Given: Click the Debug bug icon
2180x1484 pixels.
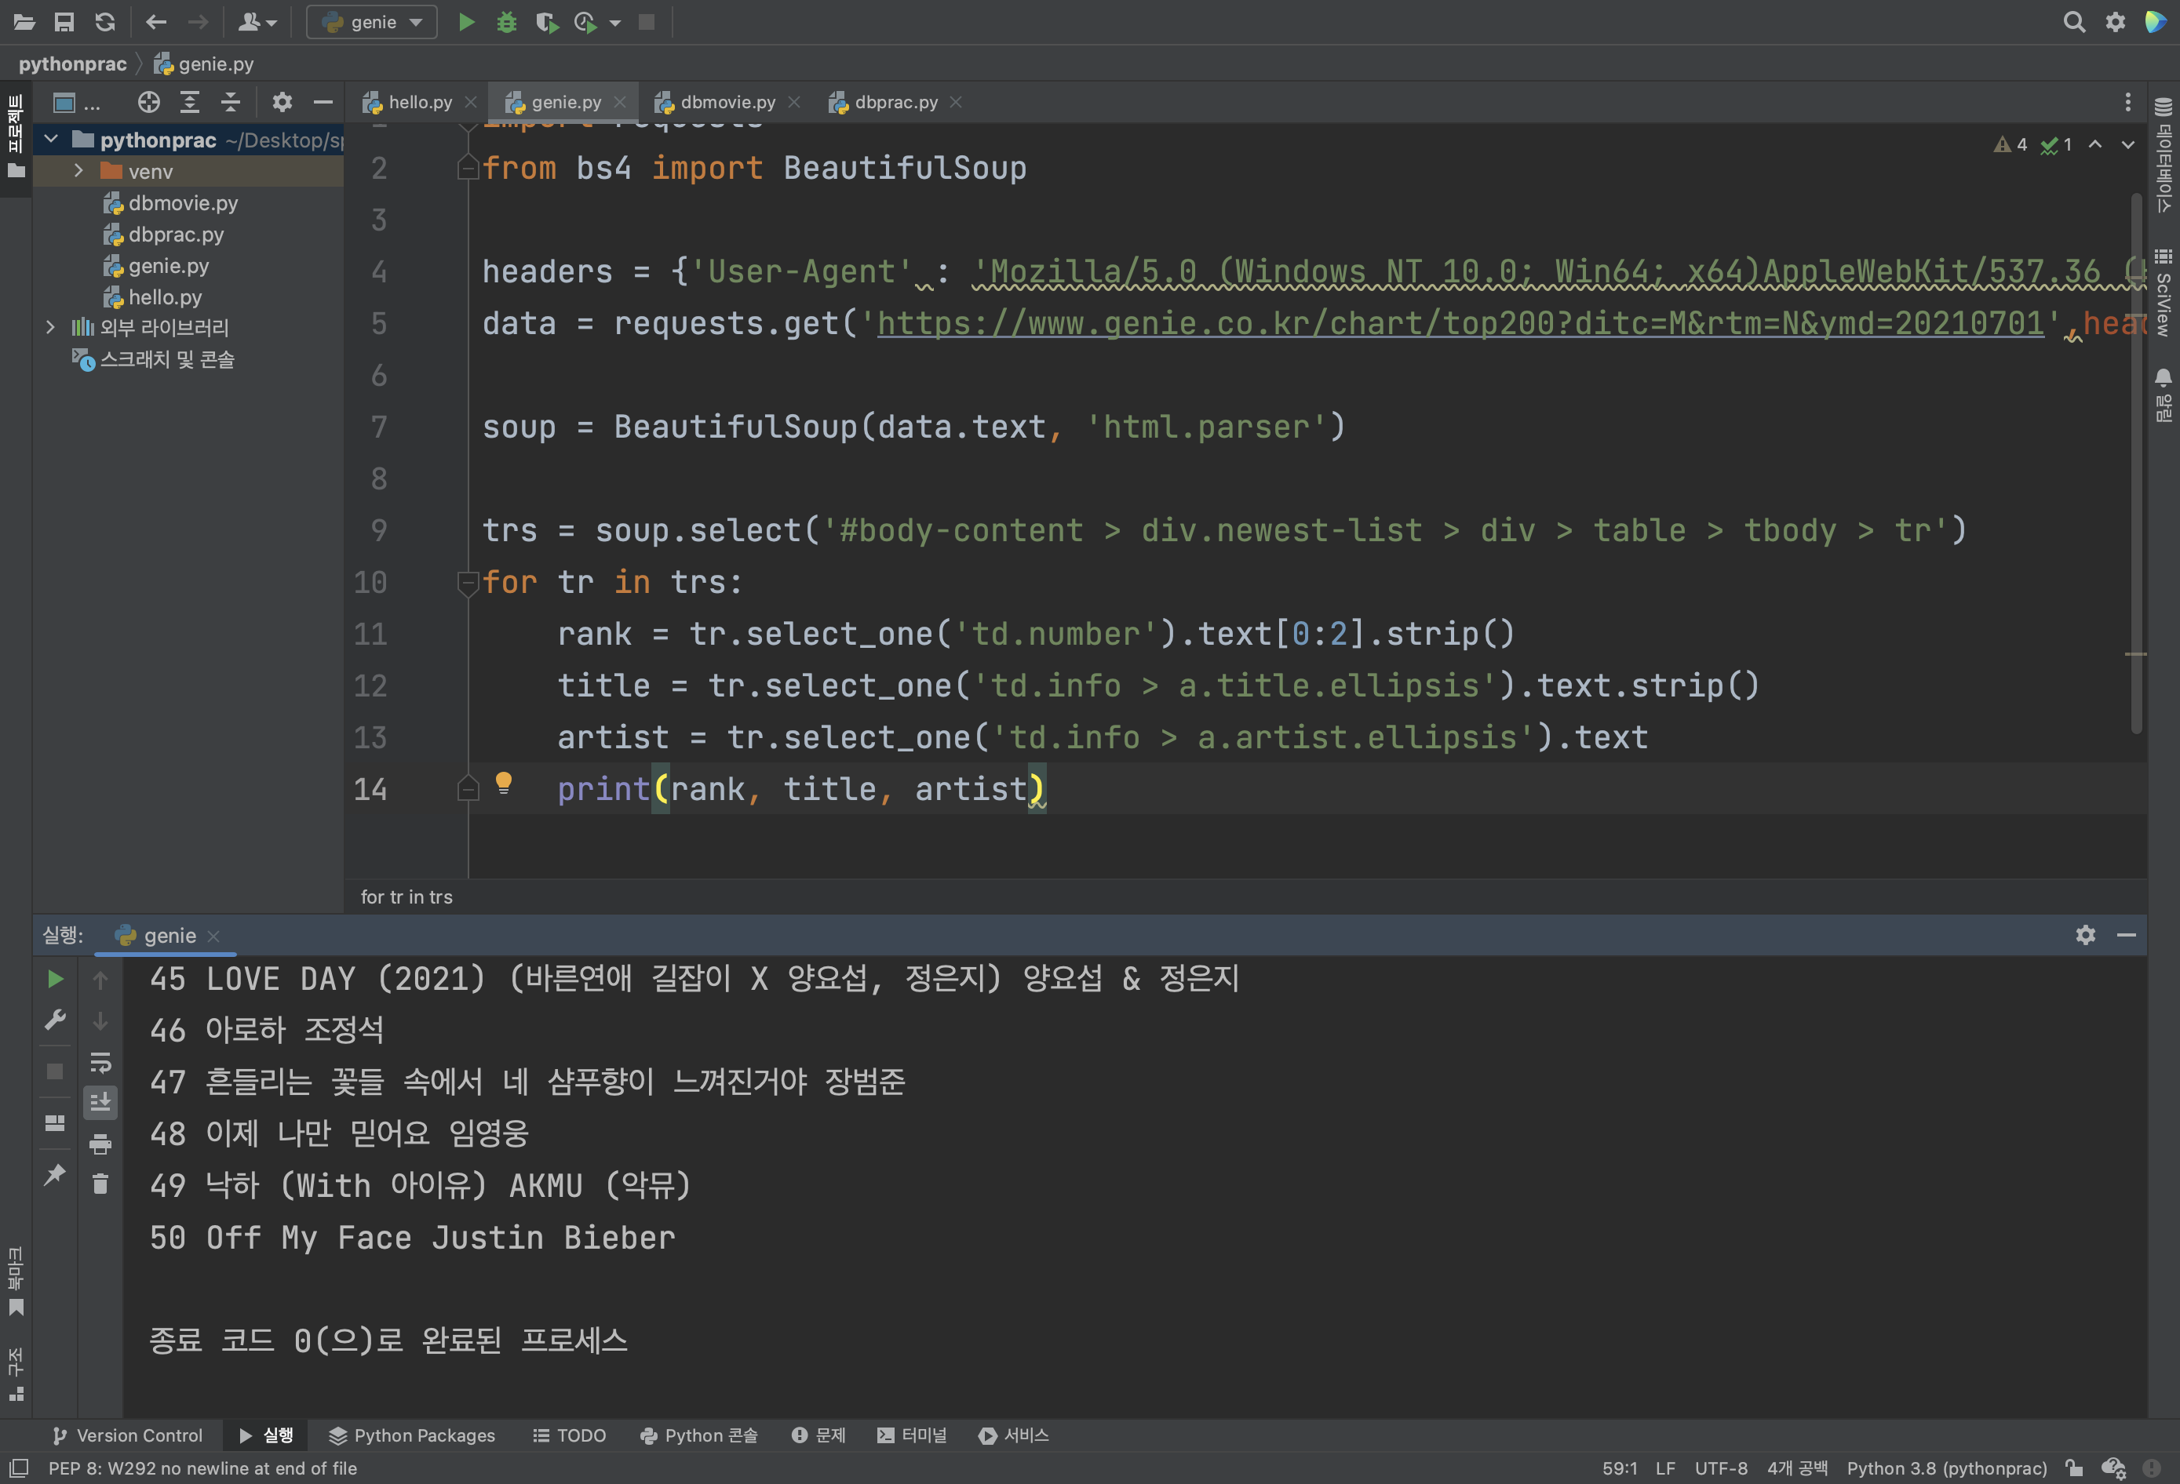Looking at the screenshot, I should [506, 21].
